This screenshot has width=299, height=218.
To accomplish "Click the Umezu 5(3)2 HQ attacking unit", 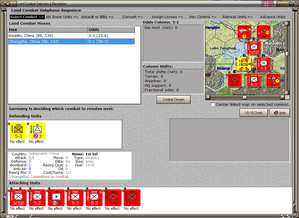I will pos(18,198).
